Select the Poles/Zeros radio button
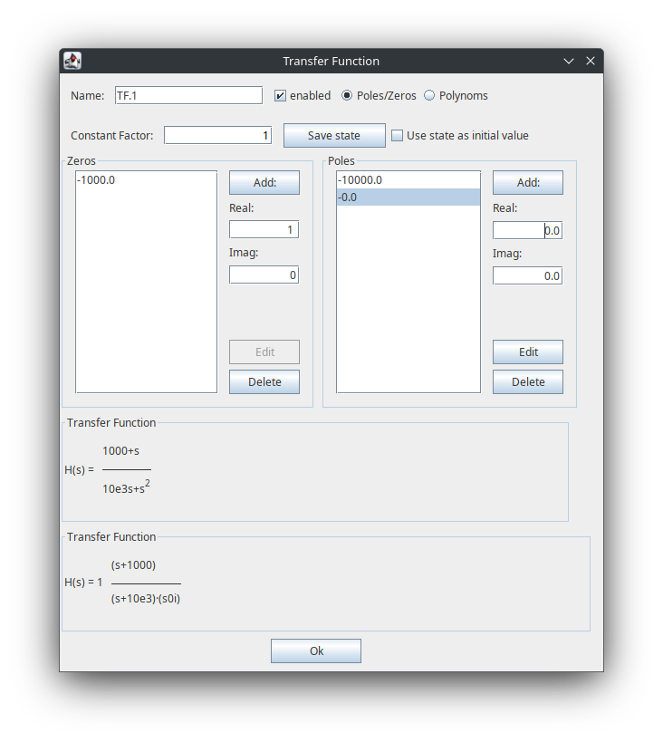 click(347, 96)
